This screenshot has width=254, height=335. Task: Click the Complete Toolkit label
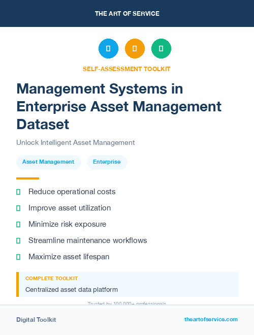click(51, 279)
